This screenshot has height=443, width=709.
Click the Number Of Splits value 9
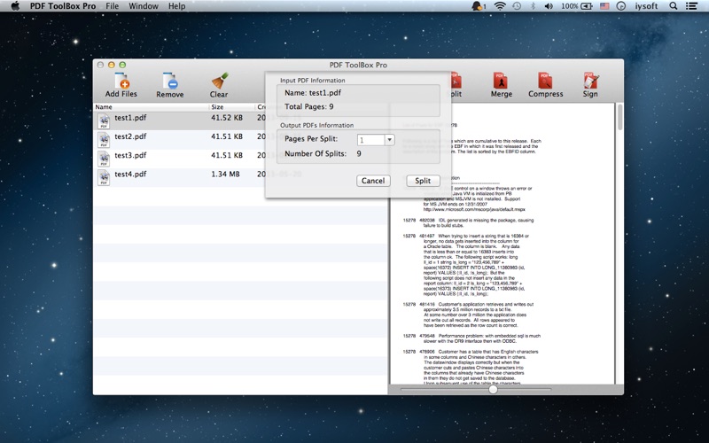(359, 153)
